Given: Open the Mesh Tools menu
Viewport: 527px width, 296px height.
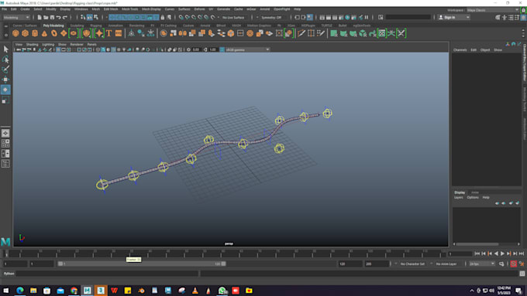Looking at the screenshot, I should [129, 9].
